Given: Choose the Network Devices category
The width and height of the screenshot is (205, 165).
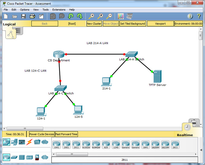Looking at the screenshot, I should [6, 142].
